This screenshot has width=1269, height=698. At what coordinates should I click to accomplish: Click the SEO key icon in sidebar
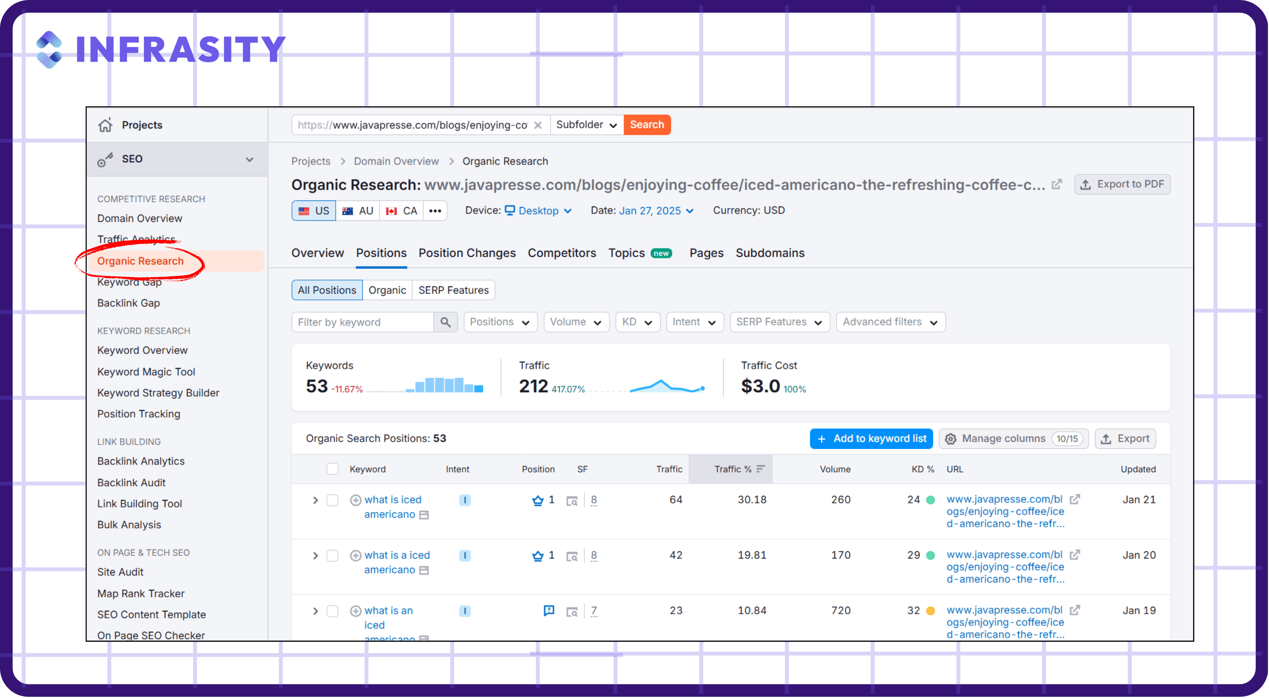(105, 160)
